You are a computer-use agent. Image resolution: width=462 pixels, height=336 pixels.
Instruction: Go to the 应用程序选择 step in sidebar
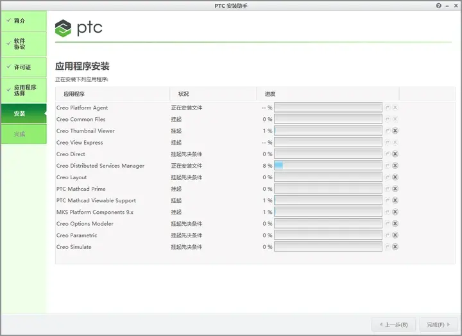coord(24,90)
